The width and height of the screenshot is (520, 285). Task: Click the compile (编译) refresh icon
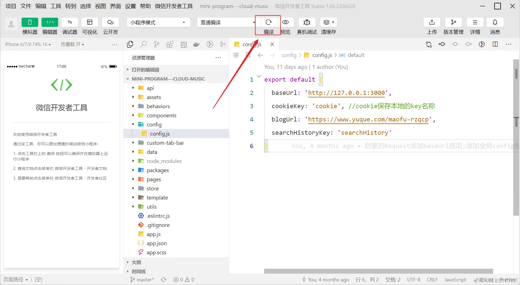point(269,22)
